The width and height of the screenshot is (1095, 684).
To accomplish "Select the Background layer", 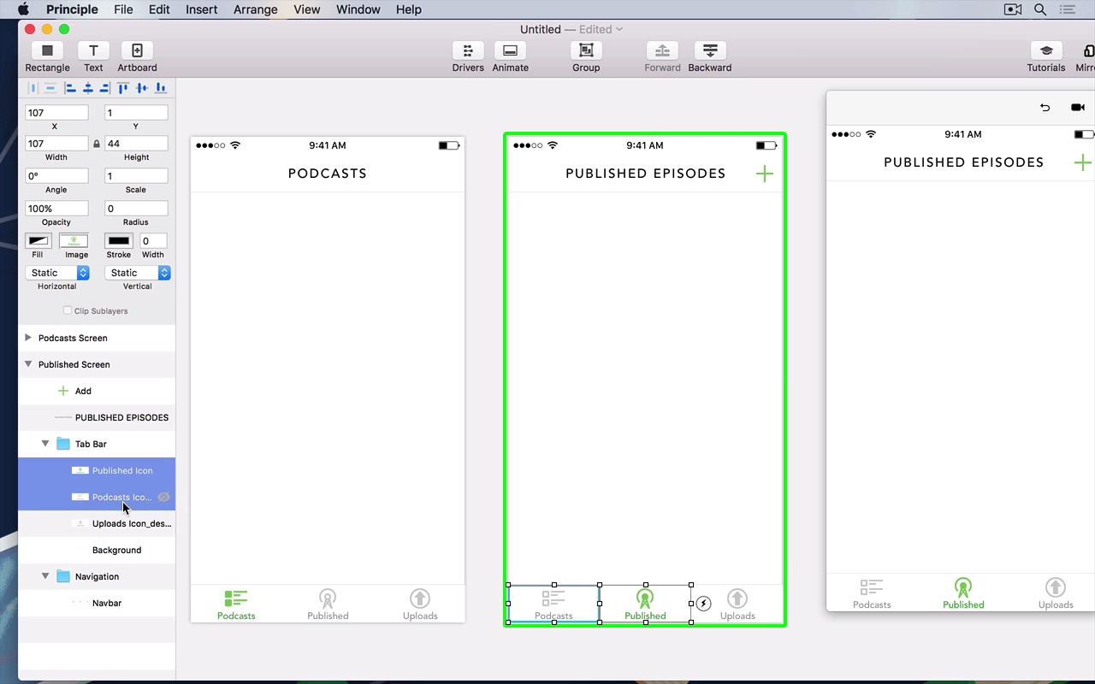I will pos(97,550).
